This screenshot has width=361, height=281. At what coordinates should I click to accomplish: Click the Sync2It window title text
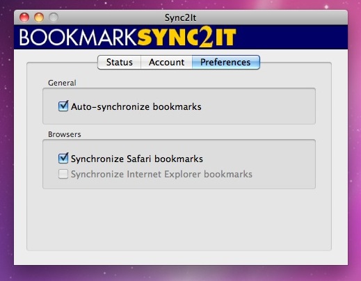point(180,17)
